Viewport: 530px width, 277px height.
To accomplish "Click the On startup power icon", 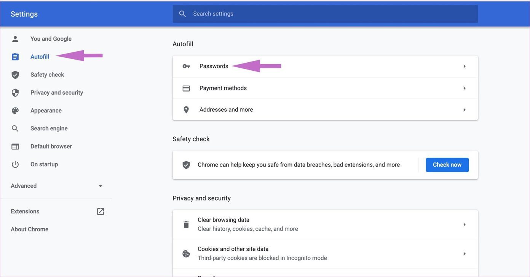I will pyautogui.click(x=15, y=165).
